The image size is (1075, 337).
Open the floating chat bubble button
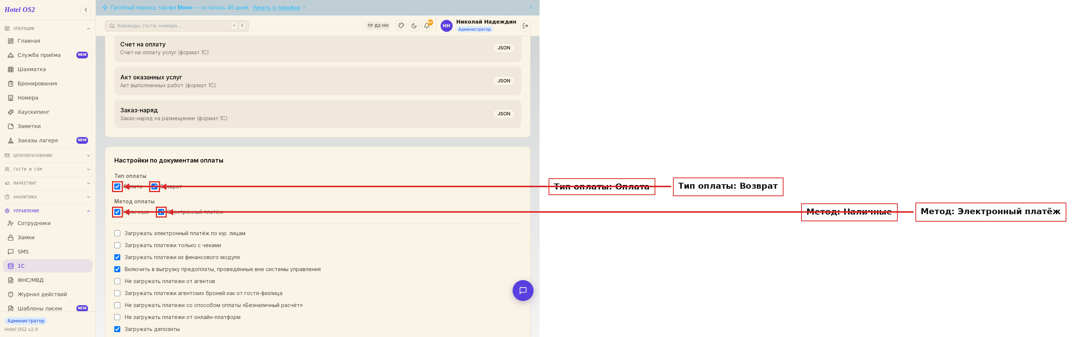click(x=523, y=290)
